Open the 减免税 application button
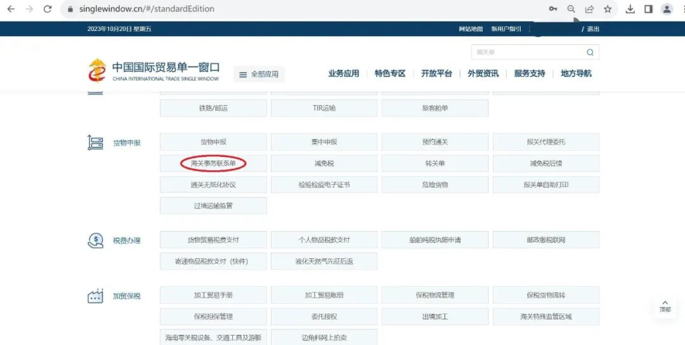The height and width of the screenshot is (345, 685). click(323, 163)
